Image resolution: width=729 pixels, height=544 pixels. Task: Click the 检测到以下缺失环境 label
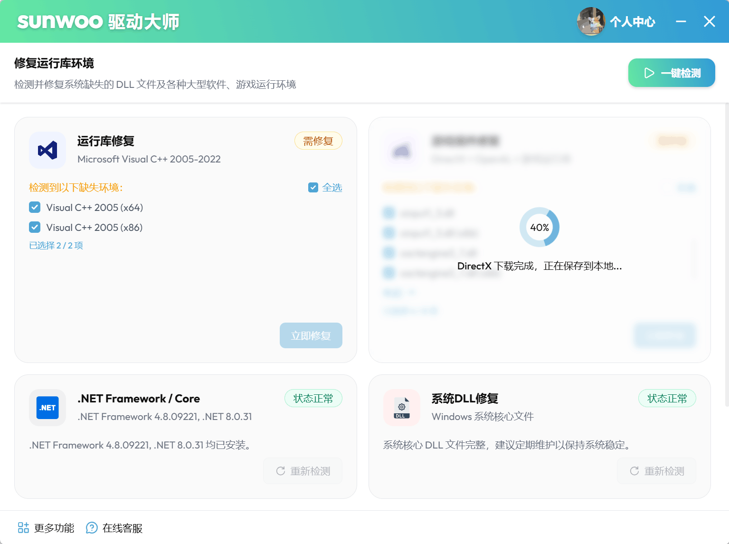click(76, 188)
